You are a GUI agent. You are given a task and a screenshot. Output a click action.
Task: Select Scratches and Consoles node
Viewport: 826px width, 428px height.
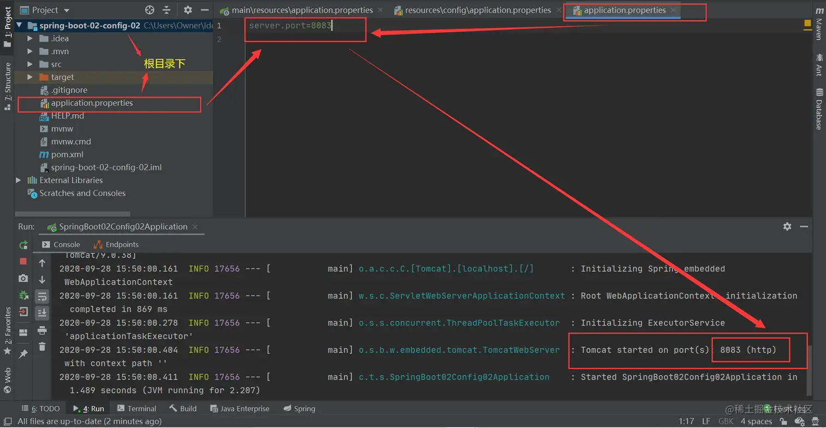(82, 193)
